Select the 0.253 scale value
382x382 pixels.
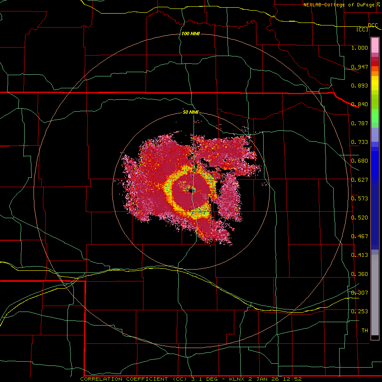click(360, 312)
